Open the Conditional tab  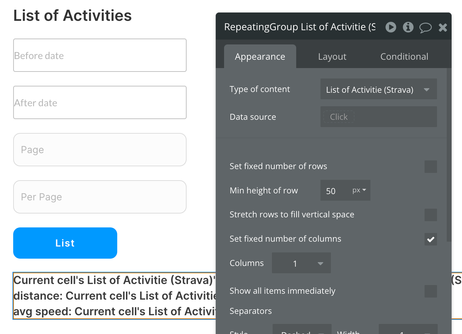[x=404, y=57]
